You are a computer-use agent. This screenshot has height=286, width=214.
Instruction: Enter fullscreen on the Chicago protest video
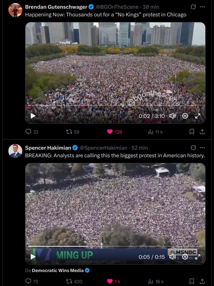[198, 116]
